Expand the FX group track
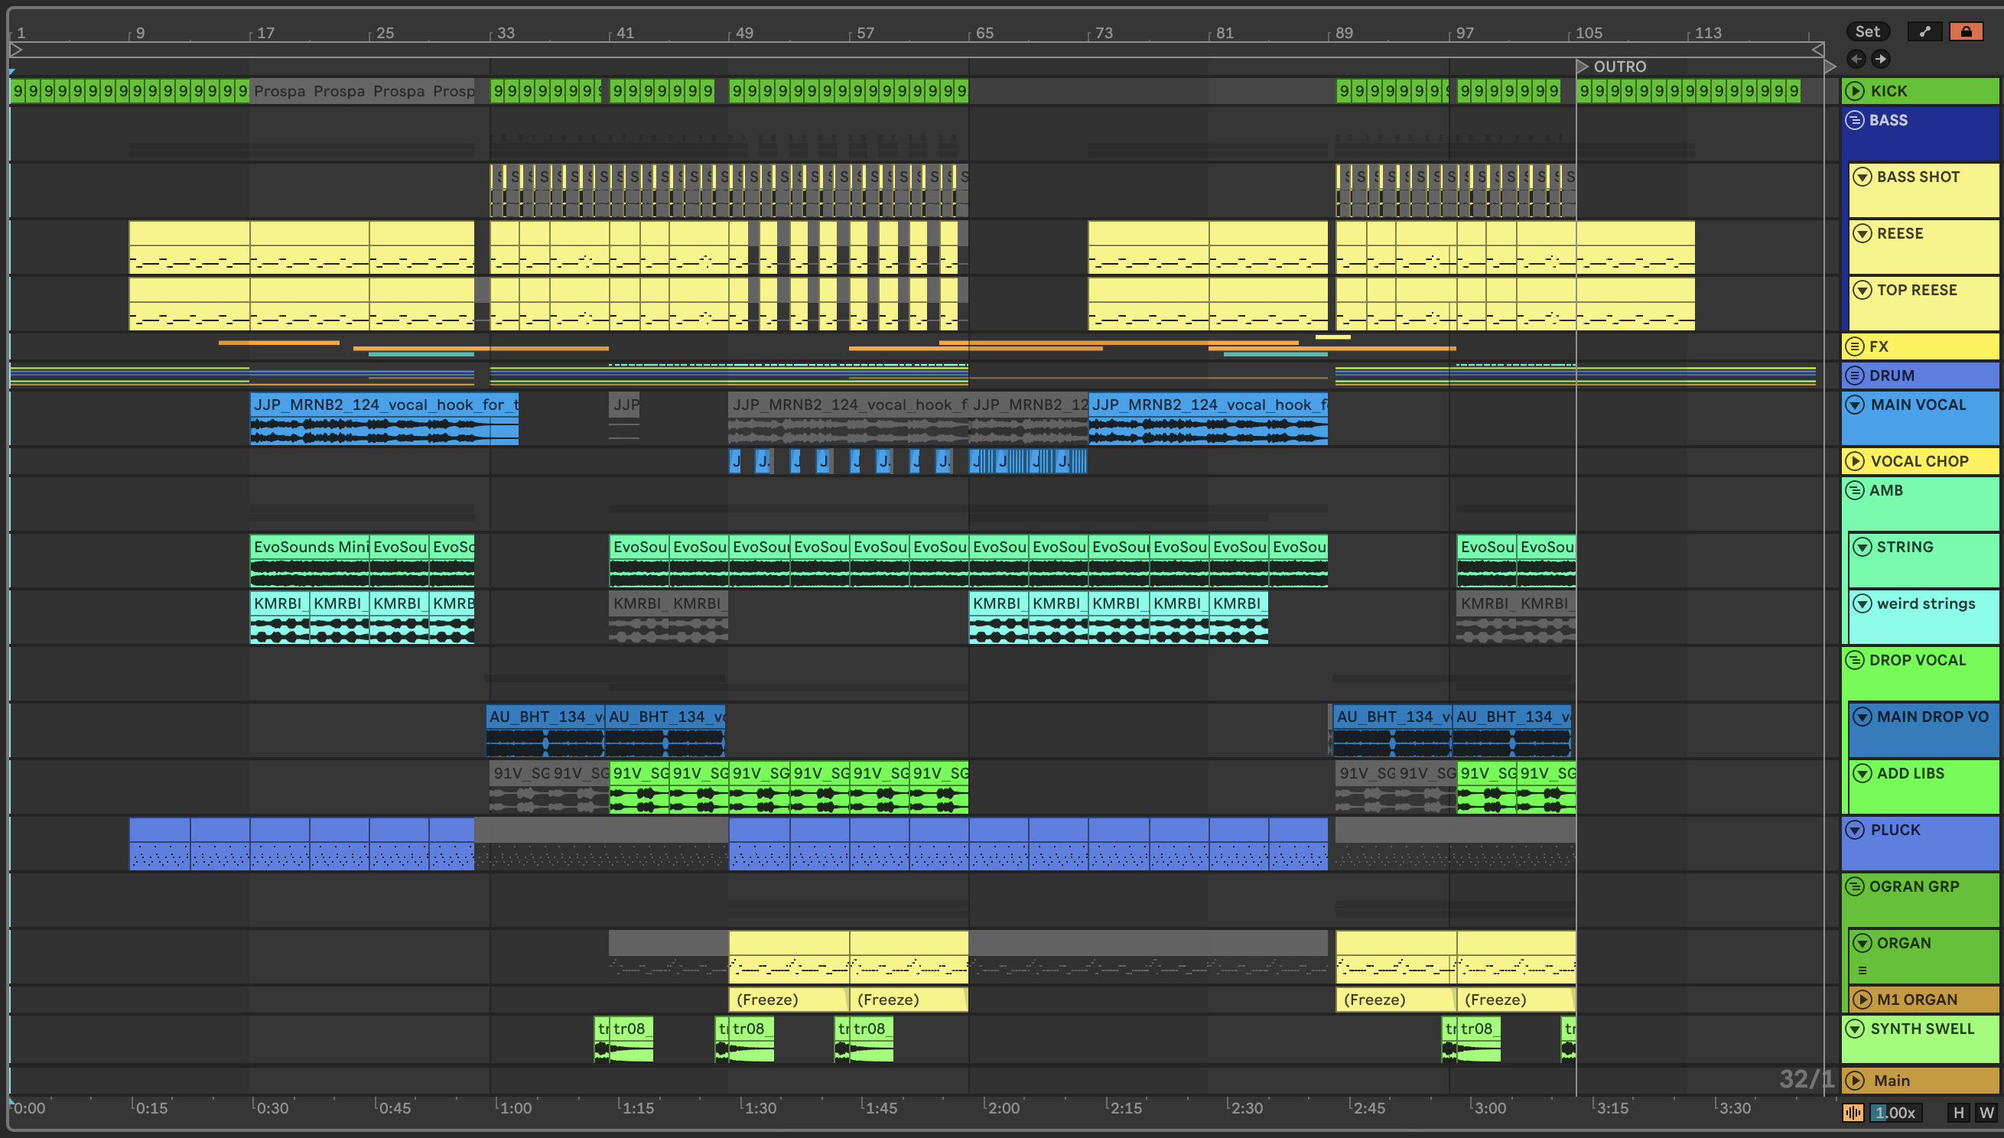The width and height of the screenshot is (2004, 1138). (1854, 346)
